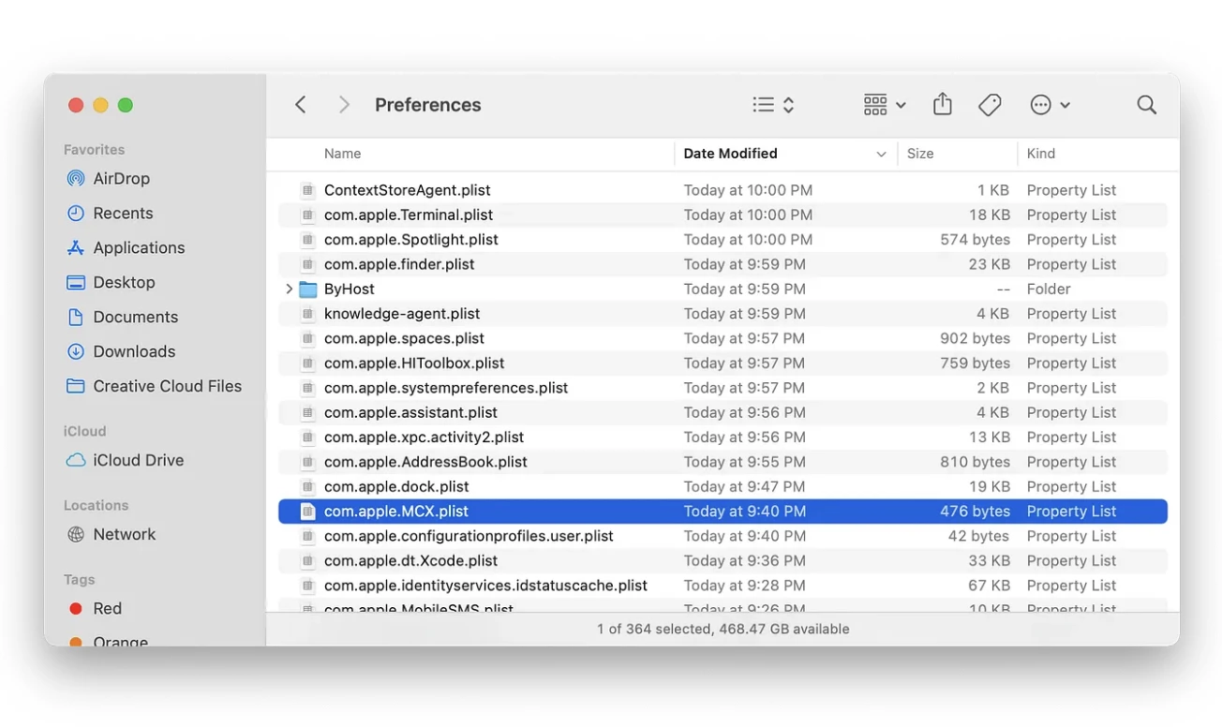The width and height of the screenshot is (1222, 727).
Task: Open the Group By grid menu
Action: coord(885,105)
